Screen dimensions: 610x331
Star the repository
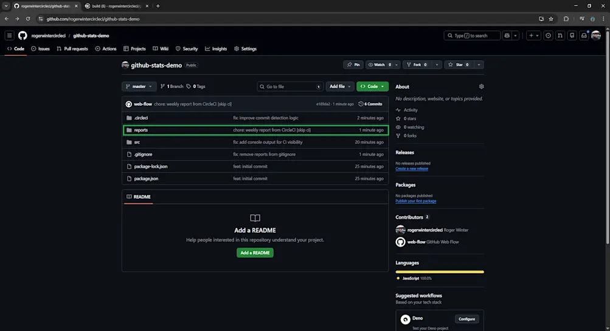pyautogui.click(x=459, y=64)
